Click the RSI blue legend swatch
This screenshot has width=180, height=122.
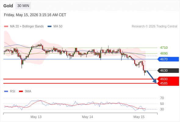pos(6,91)
